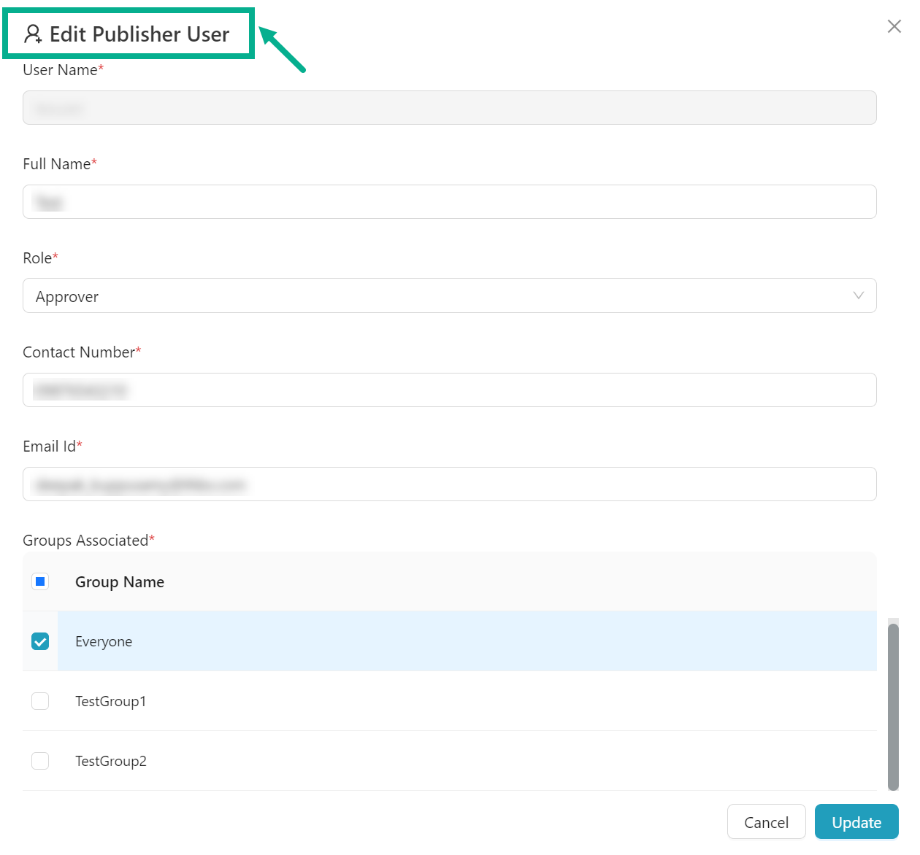Close the Edit Publisher User dialog

pyautogui.click(x=894, y=27)
